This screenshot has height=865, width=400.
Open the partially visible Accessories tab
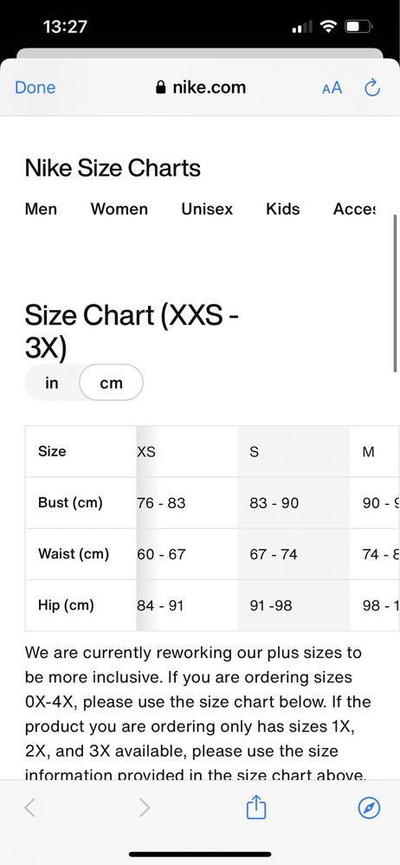point(354,209)
